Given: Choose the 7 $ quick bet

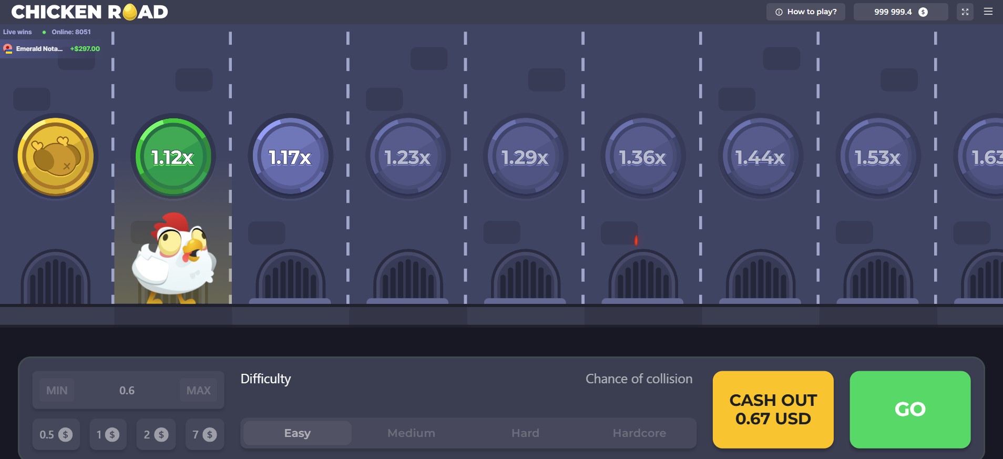Looking at the screenshot, I should click(205, 434).
